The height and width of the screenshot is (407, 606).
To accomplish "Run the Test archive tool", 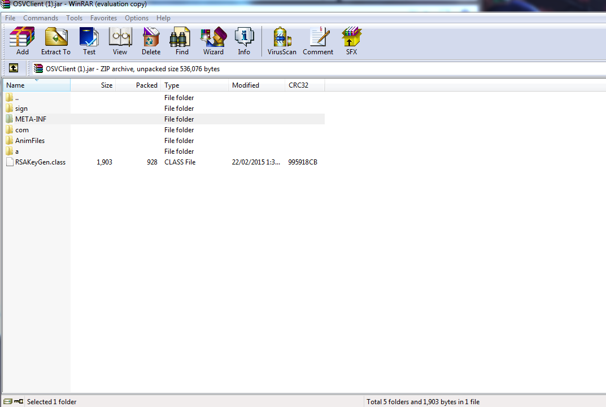I will 89,37.
